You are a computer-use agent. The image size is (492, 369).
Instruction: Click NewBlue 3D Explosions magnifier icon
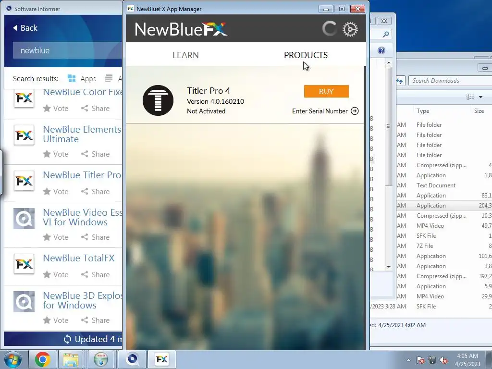[x=24, y=302]
